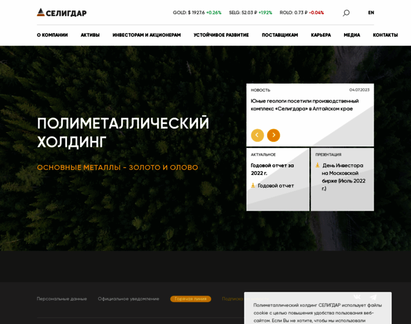Switch language to EN
This screenshot has height=324, width=411.
pos(371,12)
